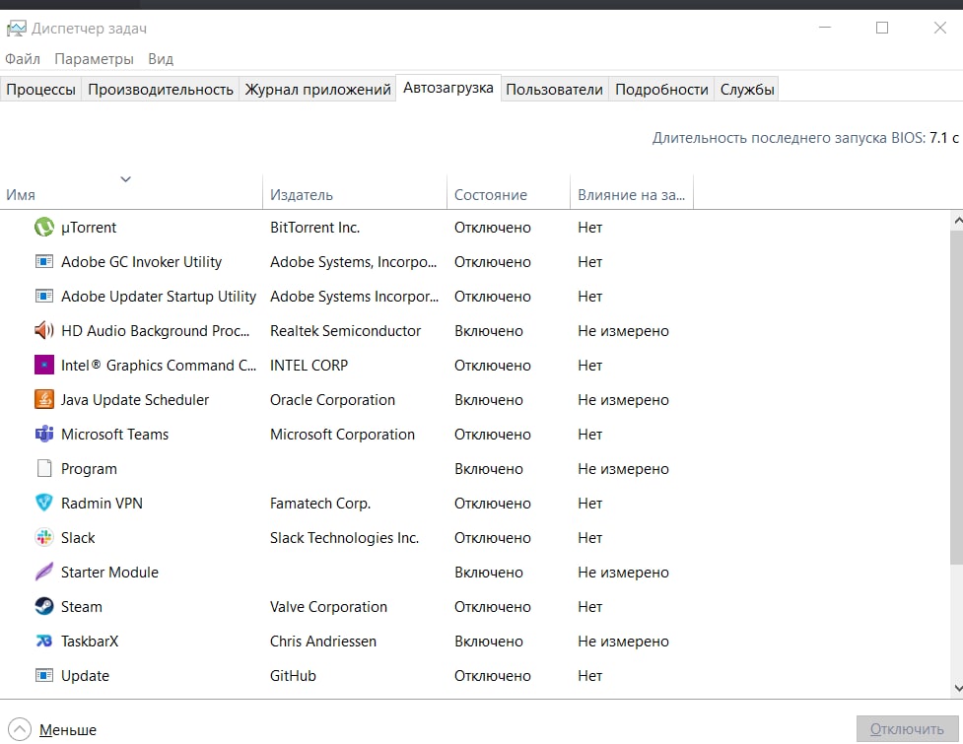Collapse details using the Меньше arrow icon
Screen dimensions: 963x744
tap(20, 729)
